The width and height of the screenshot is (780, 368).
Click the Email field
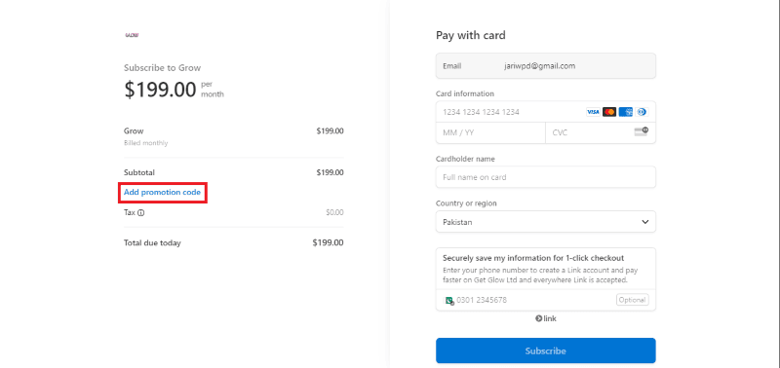click(546, 65)
